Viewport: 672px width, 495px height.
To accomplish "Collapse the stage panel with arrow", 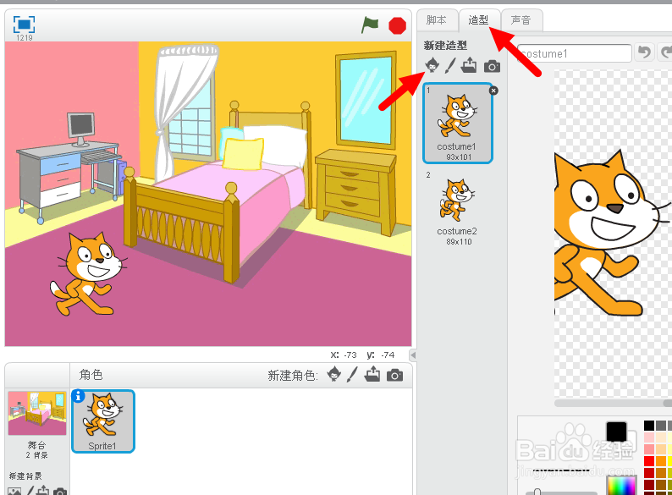I will coord(413,355).
